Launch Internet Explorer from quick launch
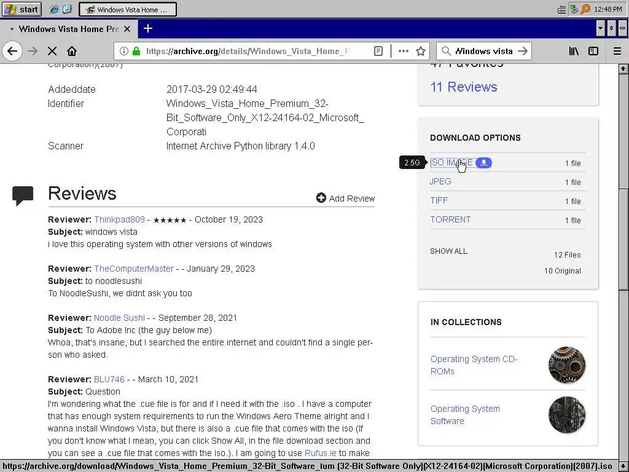This screenshot has height=472, width=629. (53, 9)
